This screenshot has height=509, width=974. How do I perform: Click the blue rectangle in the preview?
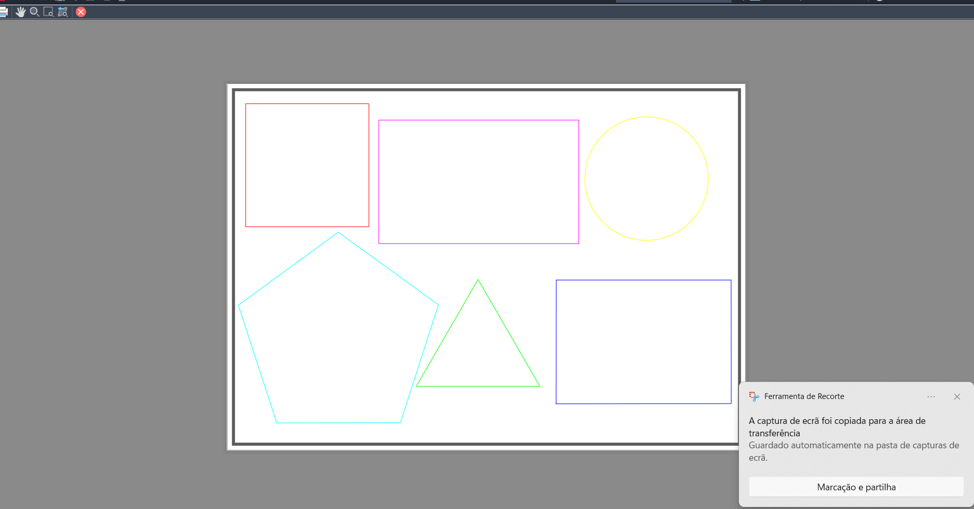coord(643,342)
